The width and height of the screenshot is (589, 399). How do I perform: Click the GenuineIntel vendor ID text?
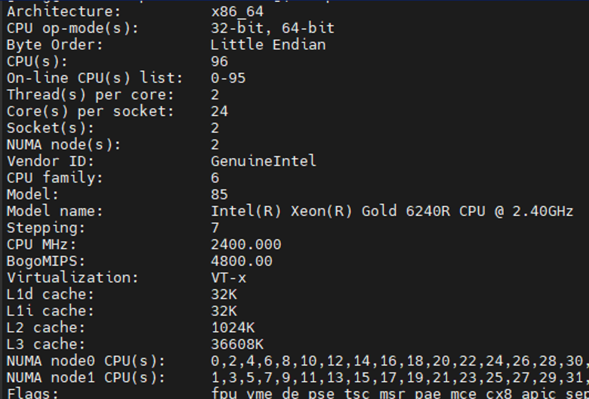263,161
